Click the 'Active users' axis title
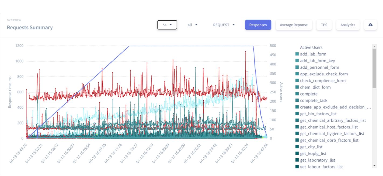 point(281,92)
